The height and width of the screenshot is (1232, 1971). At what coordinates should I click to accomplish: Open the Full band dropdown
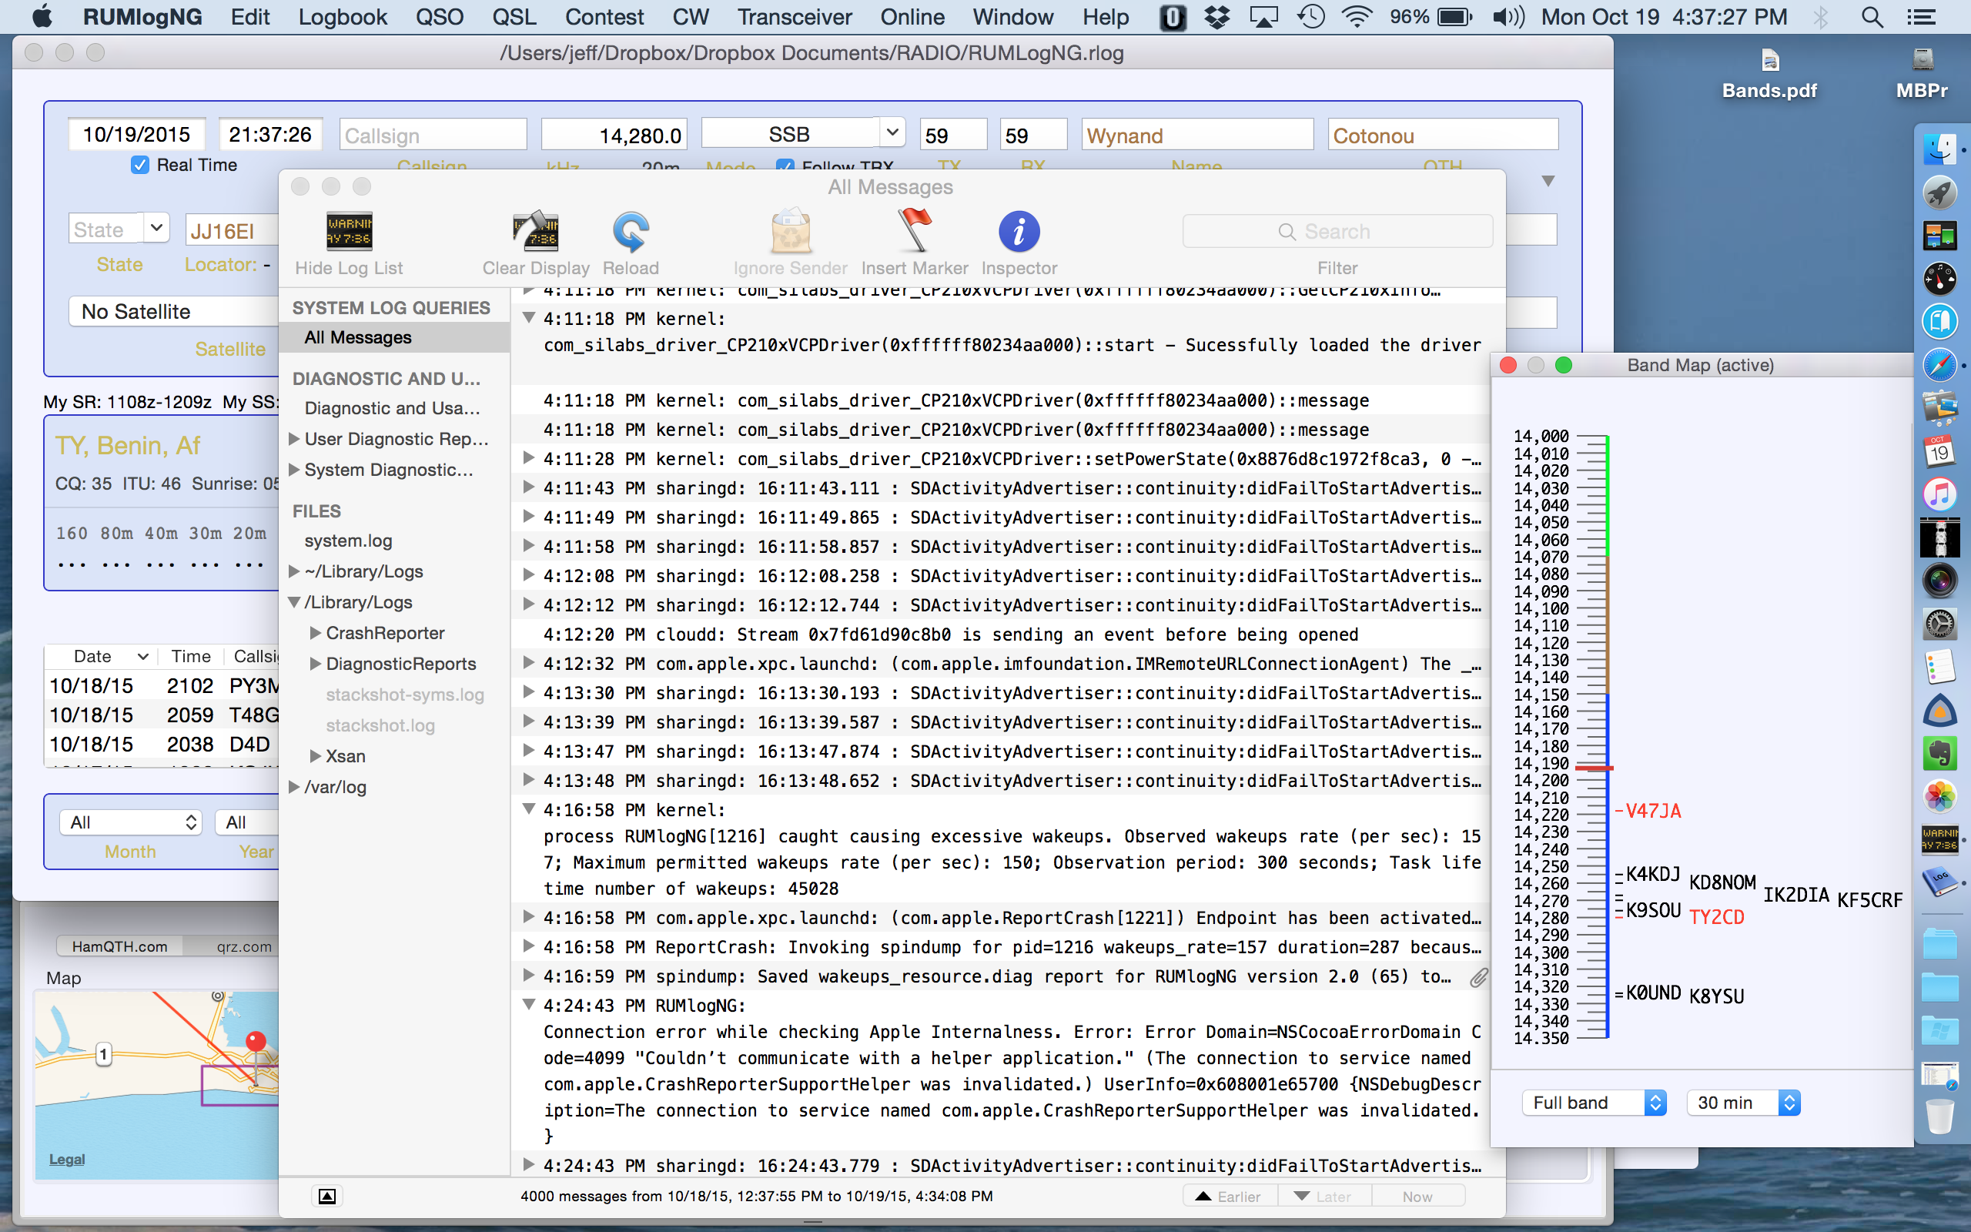1593,1103
